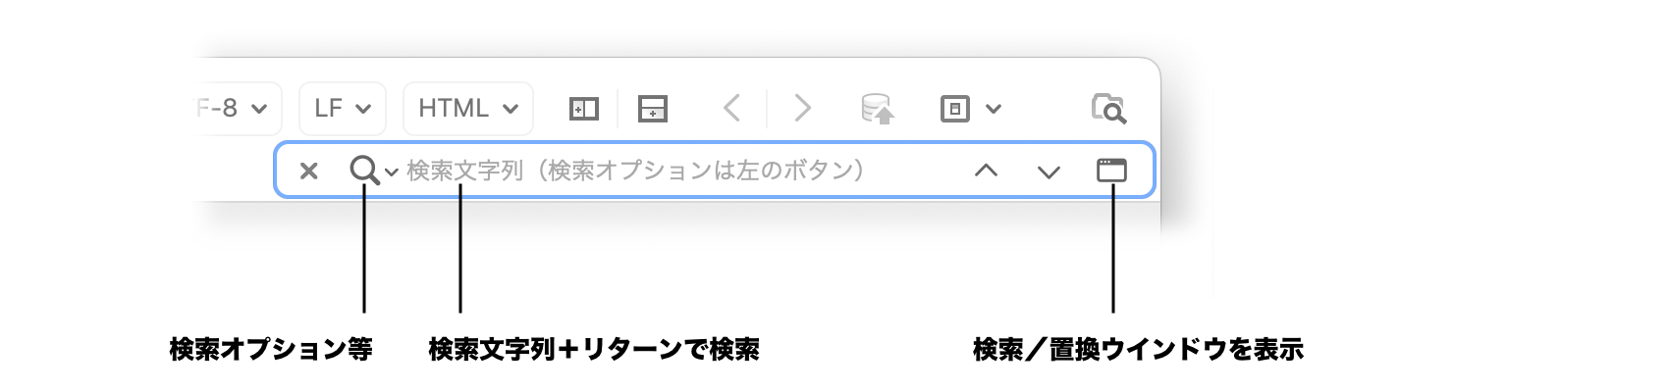Click into the 検索文字列 search field
The width and height of the screenshot is (1669, 392).
click(677, 171)
